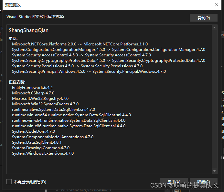Click the scrollbar down arrow
Viewport: 224px width, 192px height.
point(214,171)
